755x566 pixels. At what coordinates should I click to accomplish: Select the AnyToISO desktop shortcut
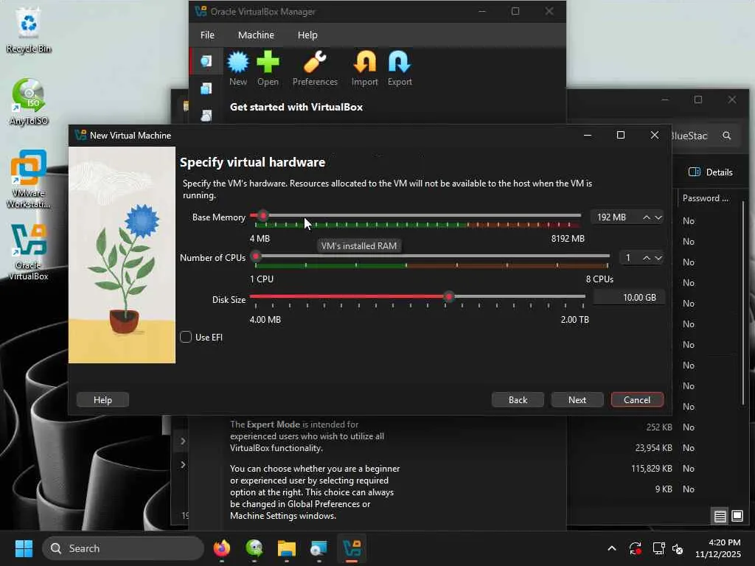[29, 102]
